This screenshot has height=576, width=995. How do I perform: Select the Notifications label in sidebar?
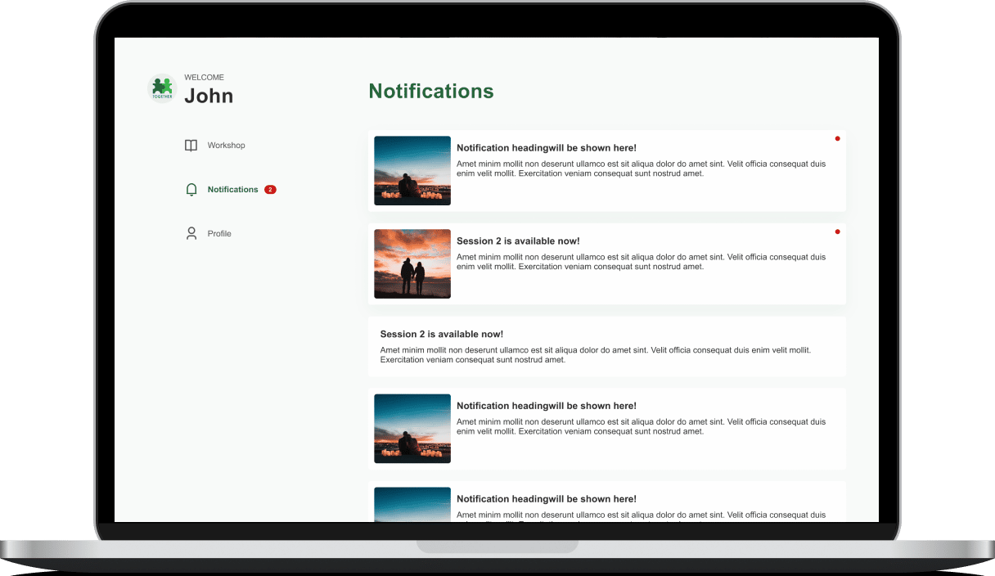click(x=232, y=190)
